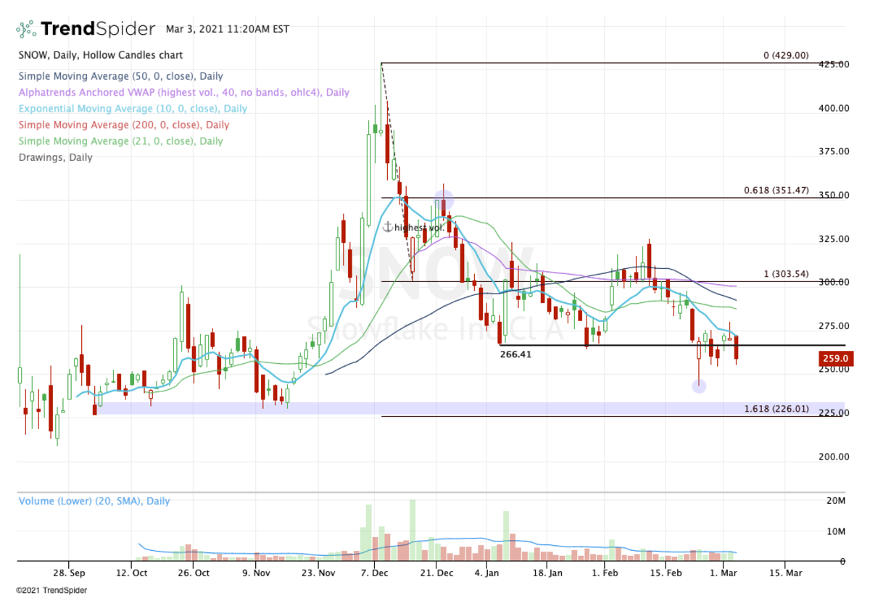Click the 4. Jan date axis label

[x=488, y=572]
